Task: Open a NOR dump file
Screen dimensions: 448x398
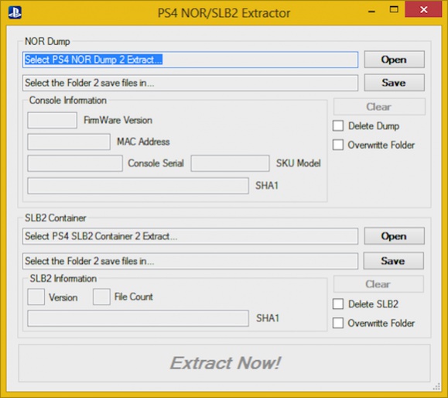Action: [394, 60]
